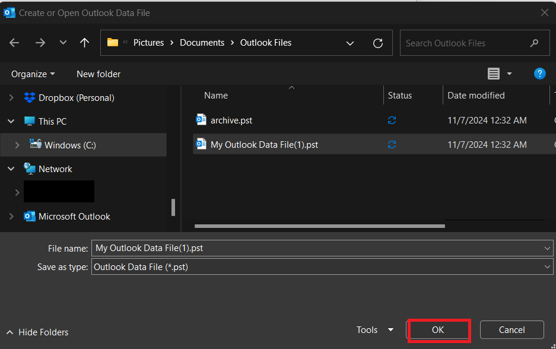This screenshot has width=556, height=349.
Task: Go up one folder level
Action: coord(84,43)
